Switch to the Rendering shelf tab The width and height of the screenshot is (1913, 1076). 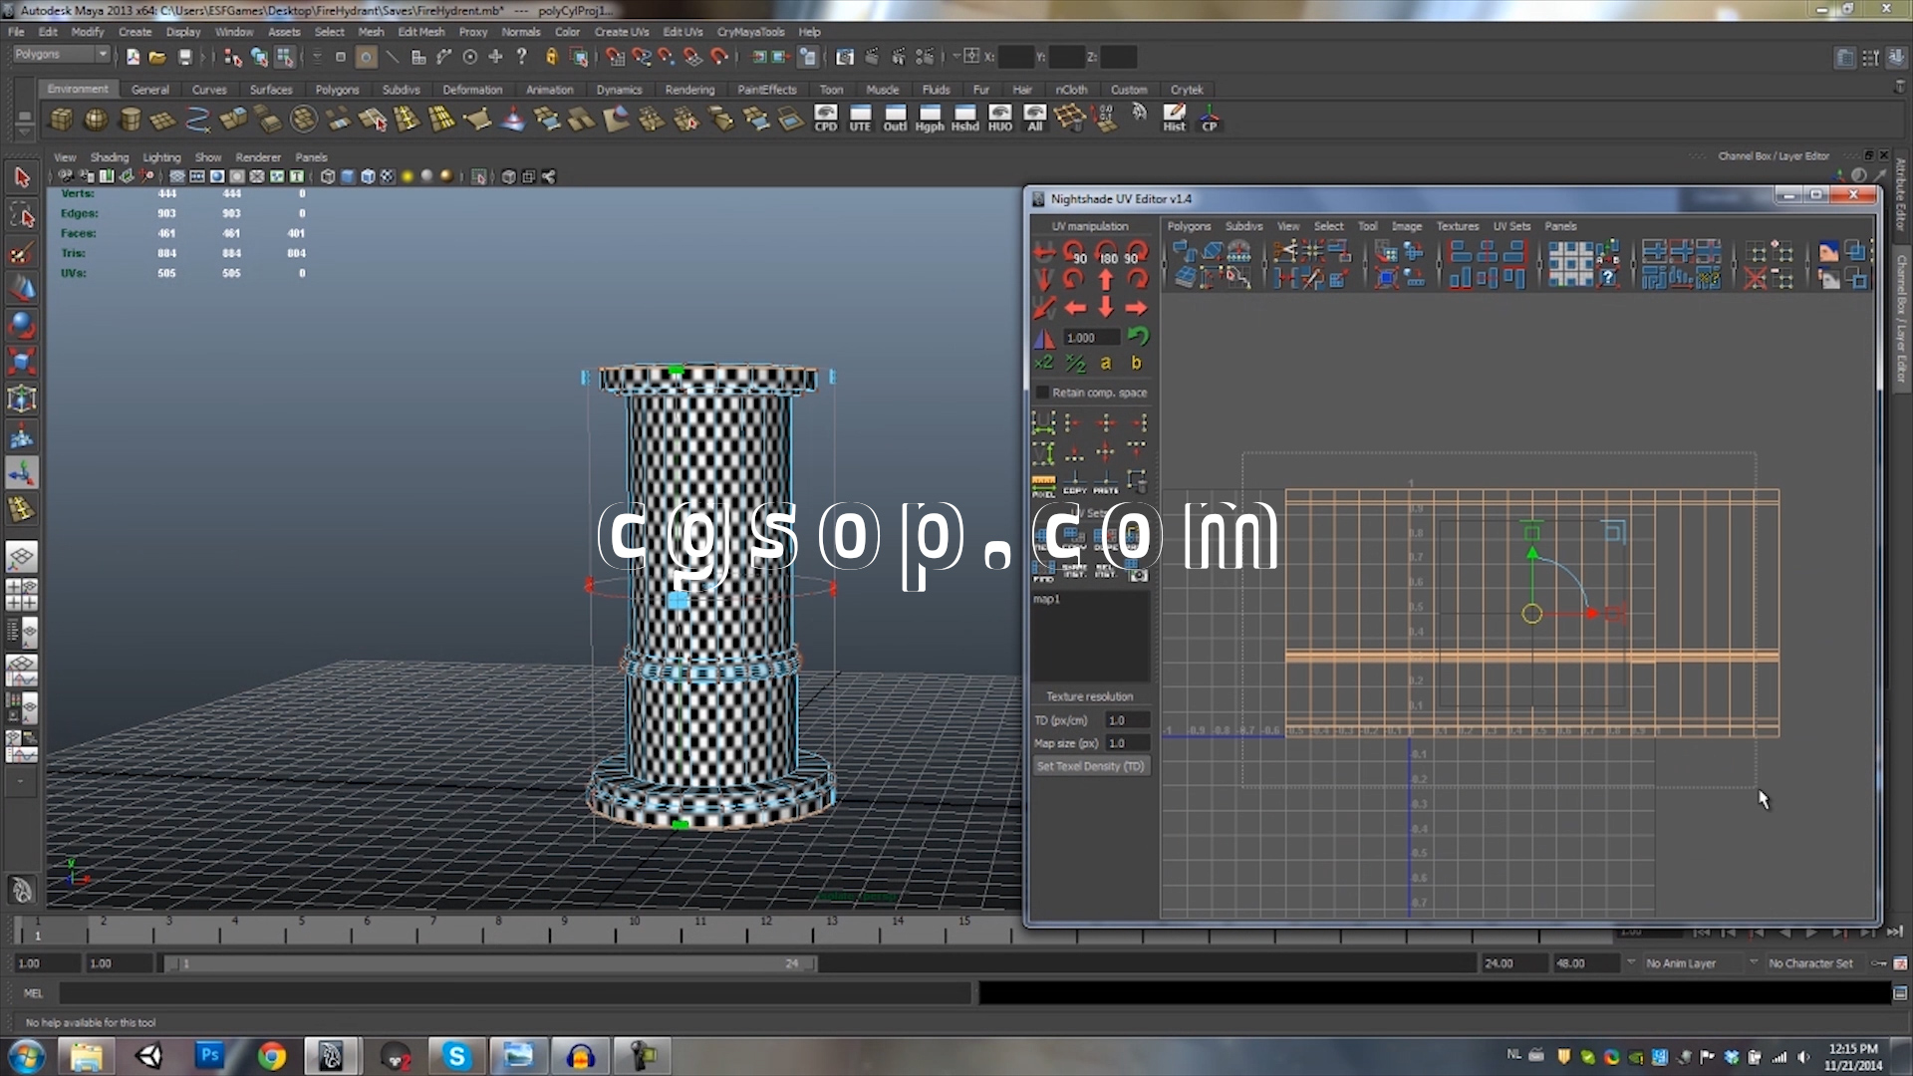click(689, 90)
